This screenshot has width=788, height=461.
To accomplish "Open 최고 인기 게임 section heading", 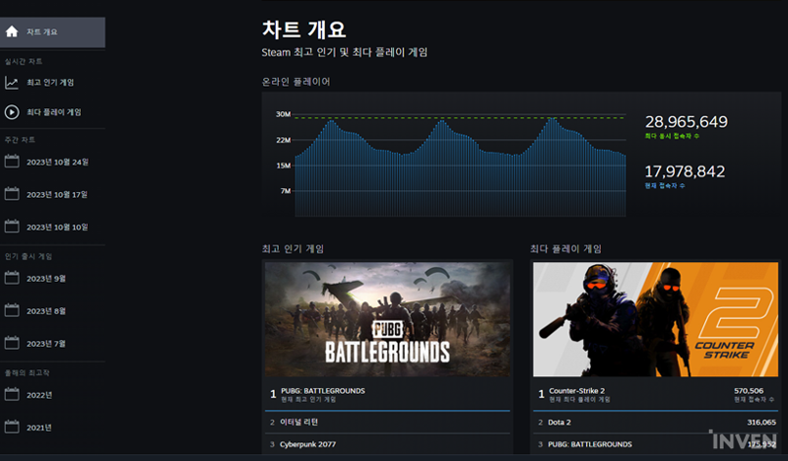I will click(x=293, y=249).
